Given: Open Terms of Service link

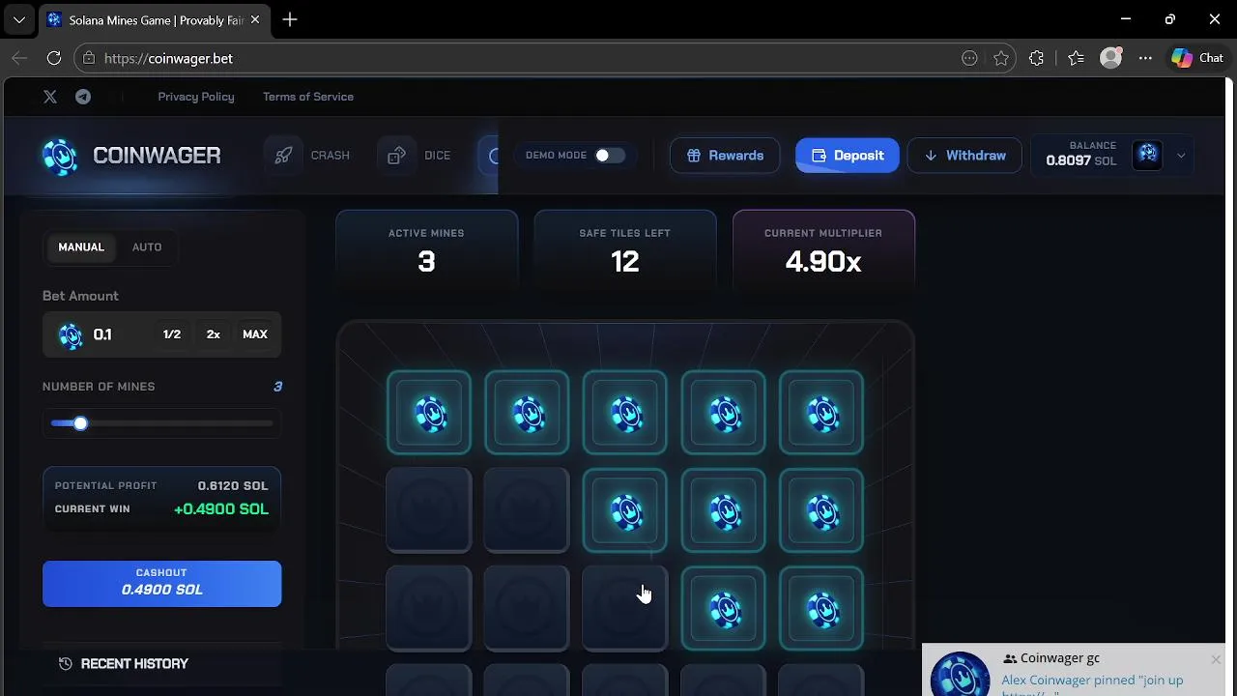Looking at the screenshot, I should tap(308, 97).
